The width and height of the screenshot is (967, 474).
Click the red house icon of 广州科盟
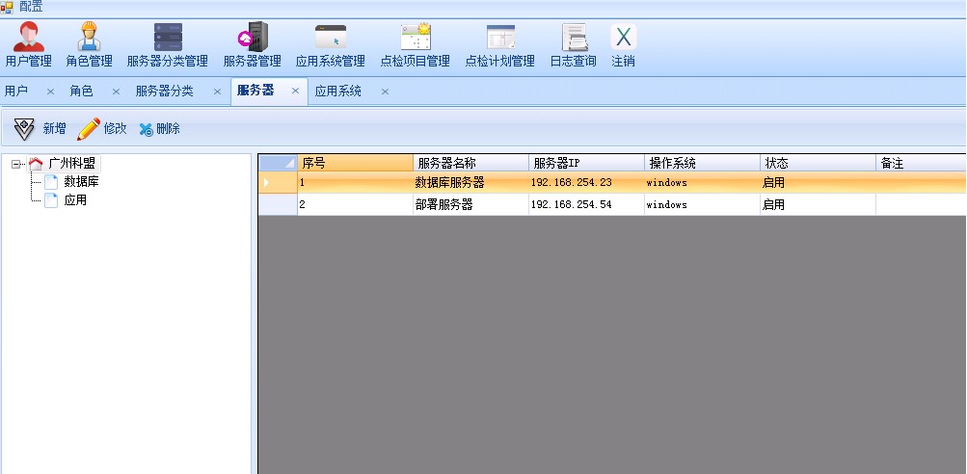point(36,164)
